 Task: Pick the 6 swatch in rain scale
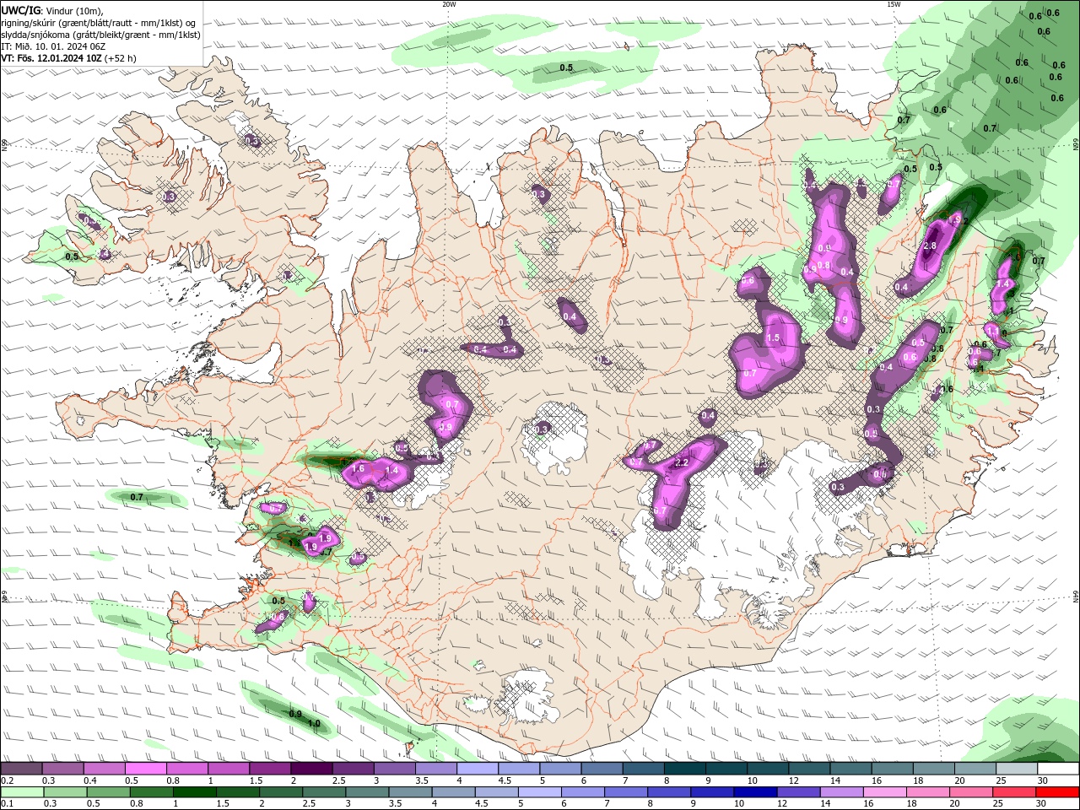pyautogui.click(x=583, y=792)
